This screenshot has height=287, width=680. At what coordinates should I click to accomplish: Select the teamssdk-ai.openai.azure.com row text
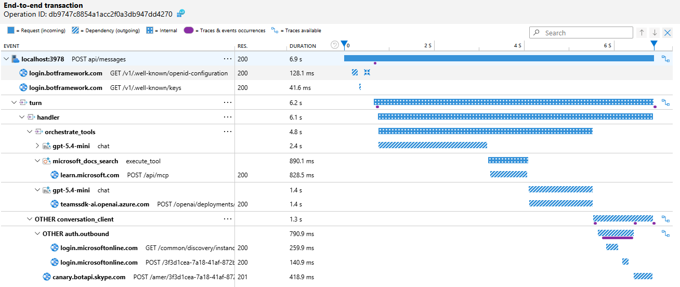104,204
